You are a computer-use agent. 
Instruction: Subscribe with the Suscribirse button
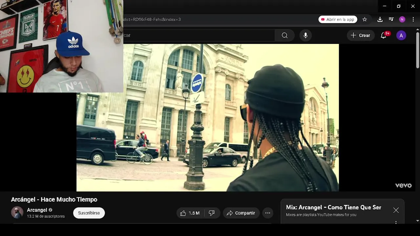(x=89, y=213)
